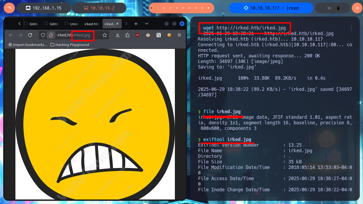The image size is (363, 204).
Task: Switch to the irked.htb tab
Action: 92,24
